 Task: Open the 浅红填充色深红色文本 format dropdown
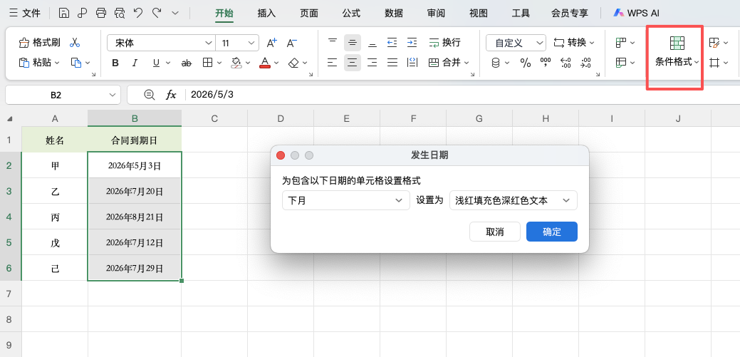tap(514, 200)
